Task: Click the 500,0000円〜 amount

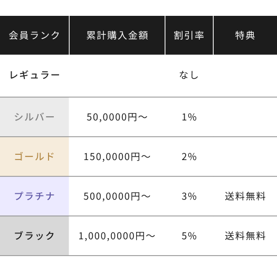Action: (117, 197)
